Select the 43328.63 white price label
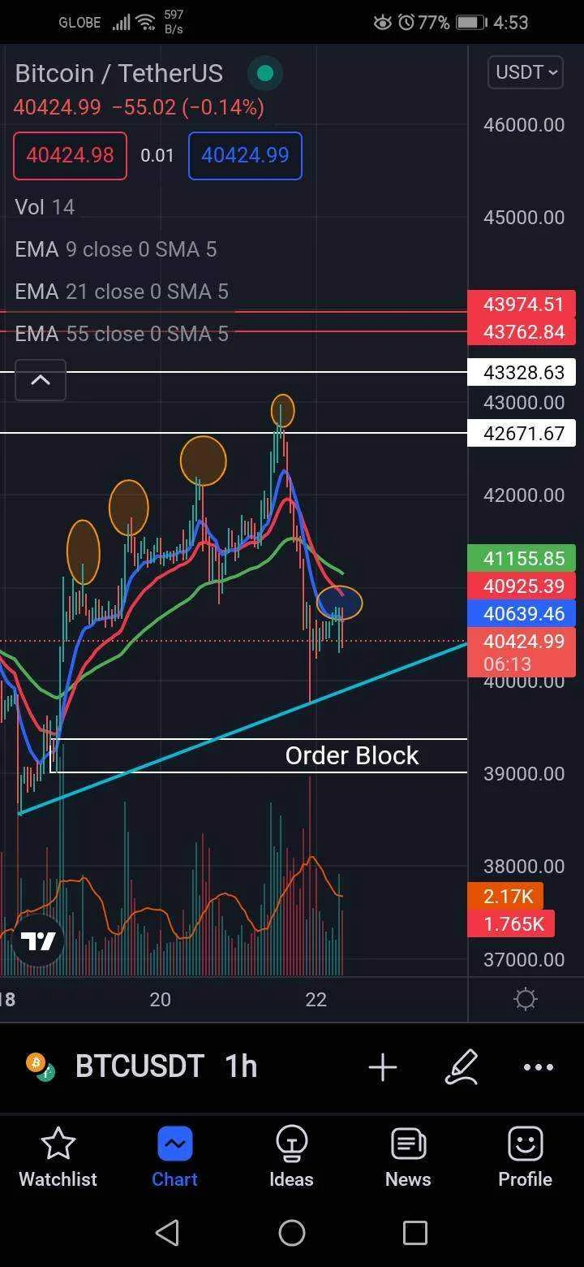Screen dimensions: 584x1267 pyautogui.click(x=522, y=373)
